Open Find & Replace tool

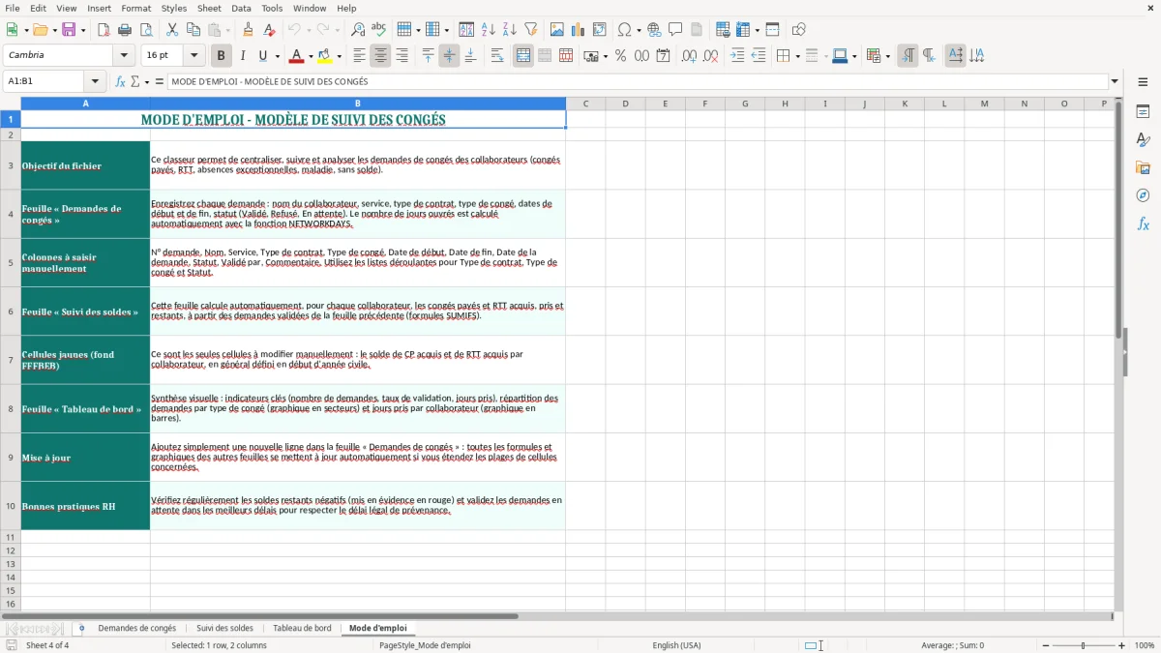click(x=358, y=30)
